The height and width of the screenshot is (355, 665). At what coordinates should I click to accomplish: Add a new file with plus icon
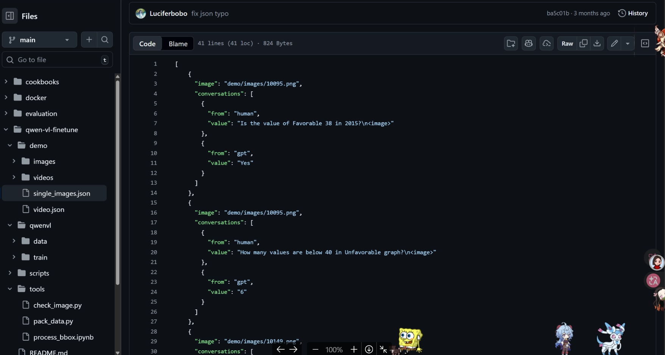pyautogui.click(x=89, y=39)
